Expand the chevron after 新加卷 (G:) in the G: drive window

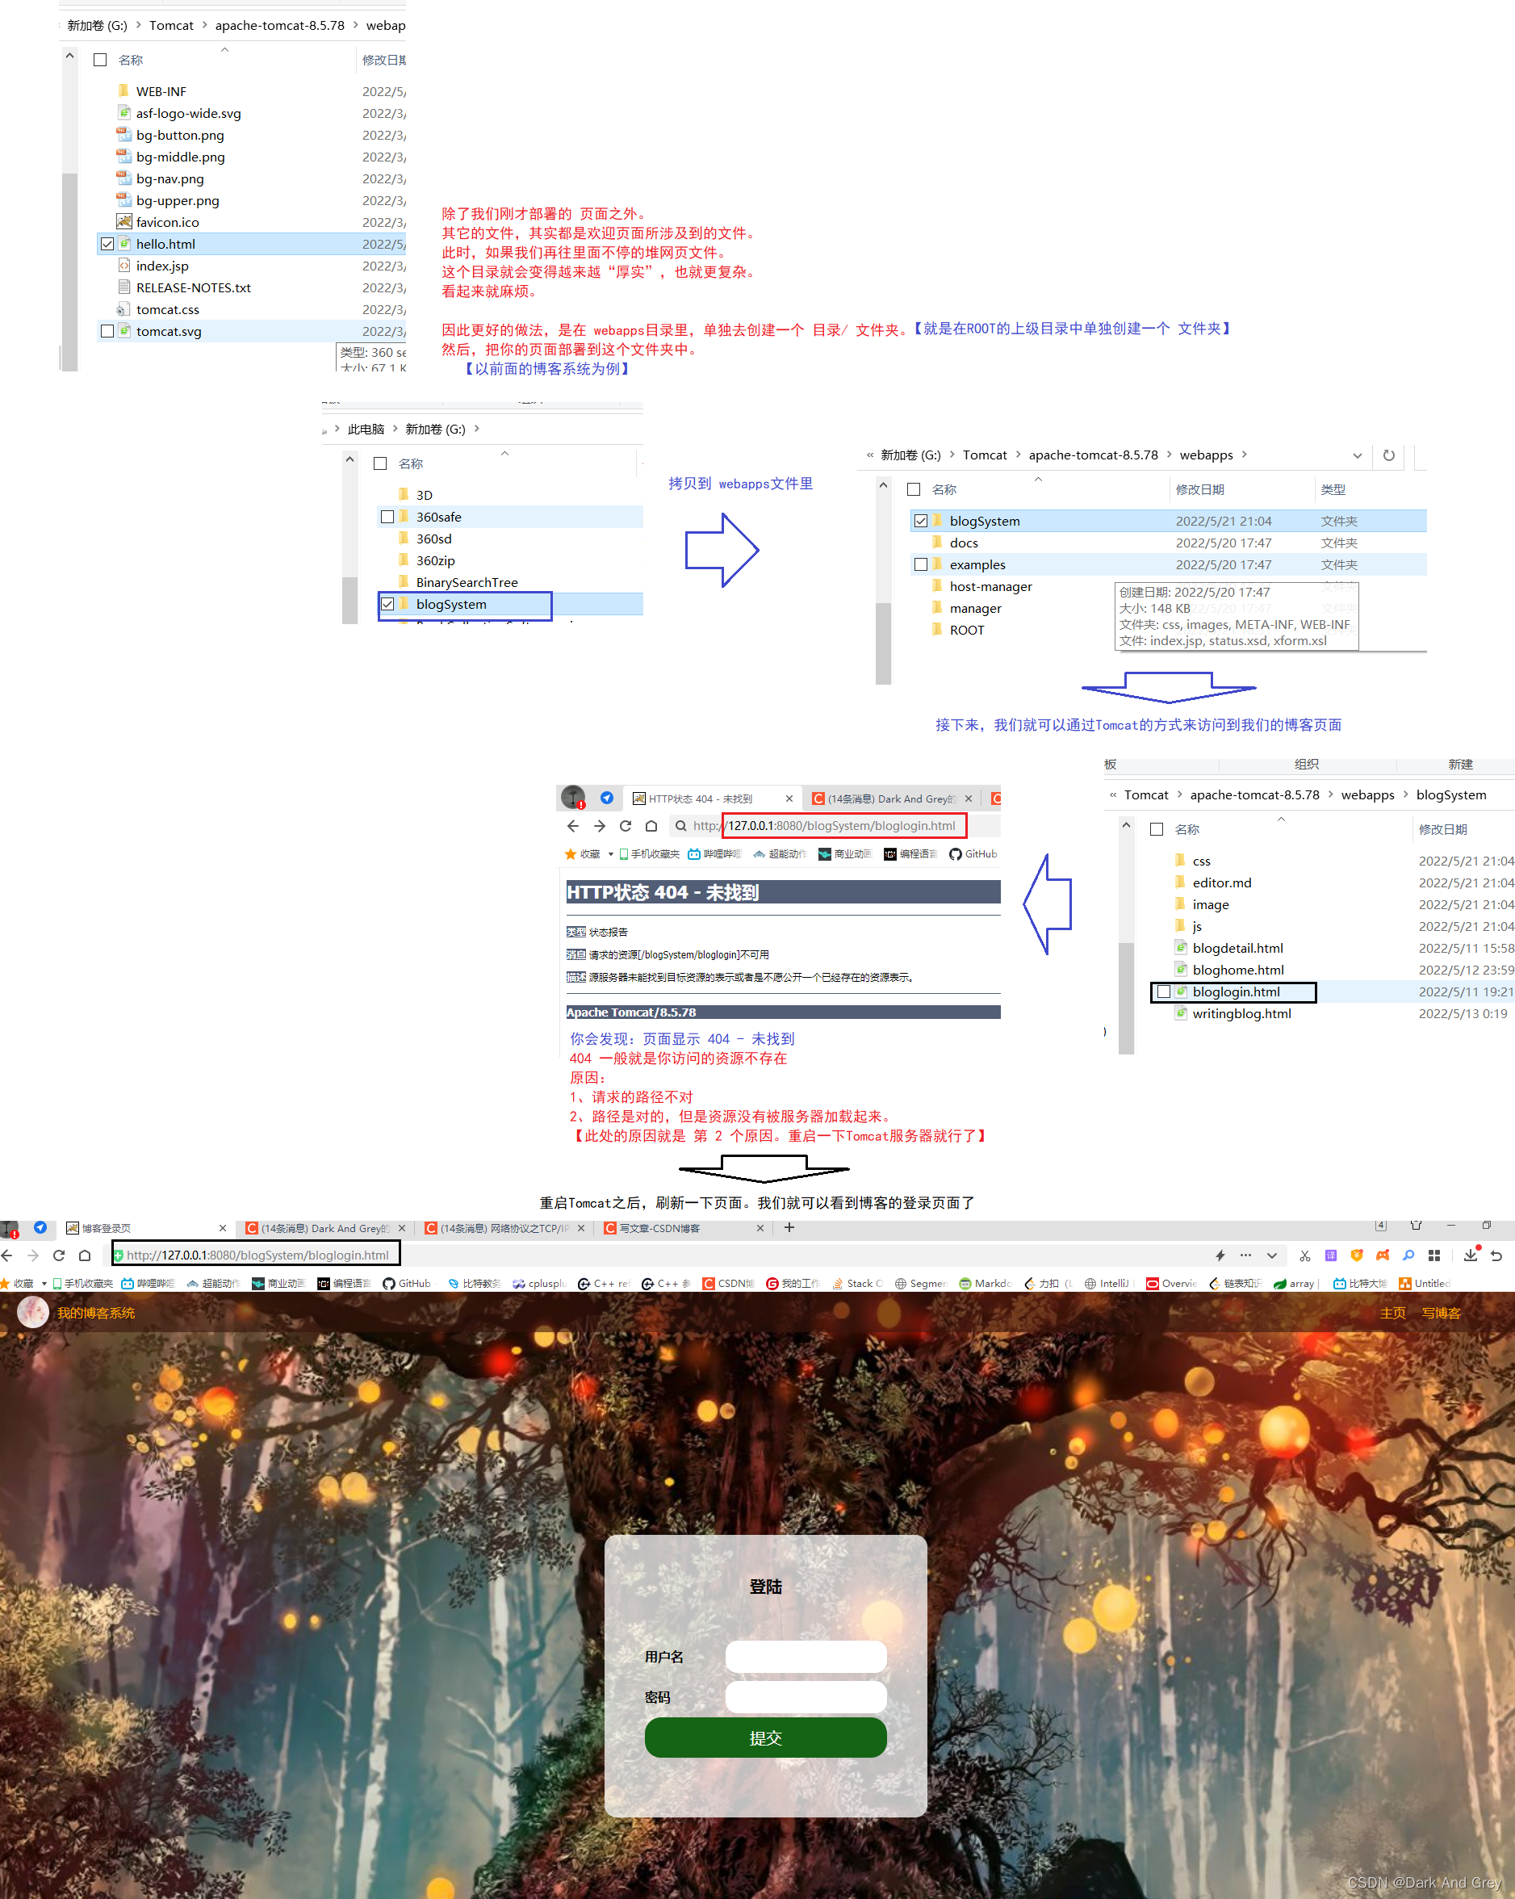click(477, 429)
